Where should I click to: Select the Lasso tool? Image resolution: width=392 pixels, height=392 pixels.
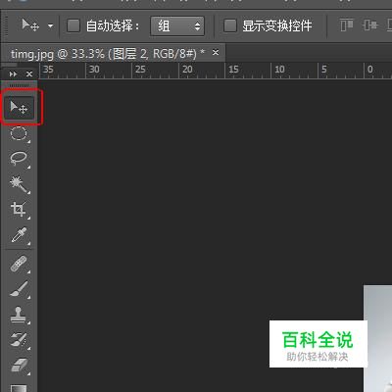[x=19, y=159]
